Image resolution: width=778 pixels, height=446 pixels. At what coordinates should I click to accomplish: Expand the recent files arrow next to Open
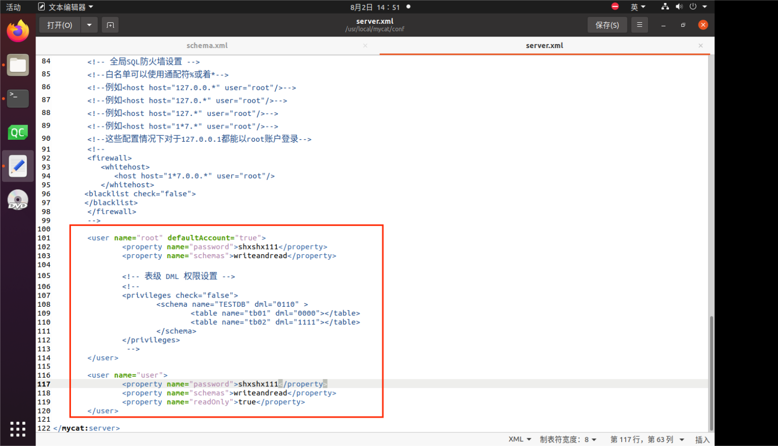click(89, 25)
